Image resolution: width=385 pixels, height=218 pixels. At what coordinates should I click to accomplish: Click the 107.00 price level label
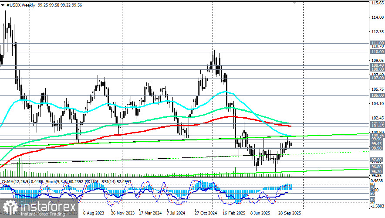tap(377, 78)
